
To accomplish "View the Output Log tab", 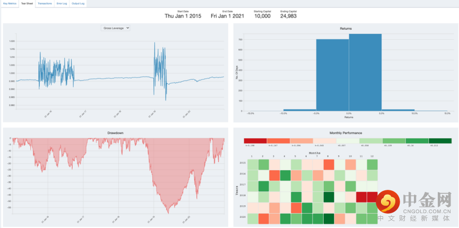I will tap(78, 4).
